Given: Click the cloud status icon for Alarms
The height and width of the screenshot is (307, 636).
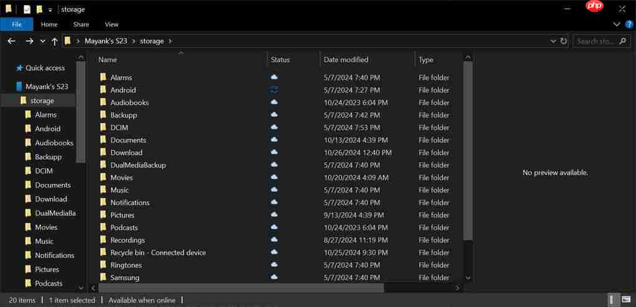Looking at the screenshot, I should pyautogui.click(x=274, y=78).
